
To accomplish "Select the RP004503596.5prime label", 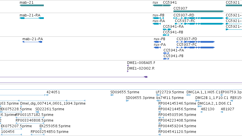I will tap(177, 115).
